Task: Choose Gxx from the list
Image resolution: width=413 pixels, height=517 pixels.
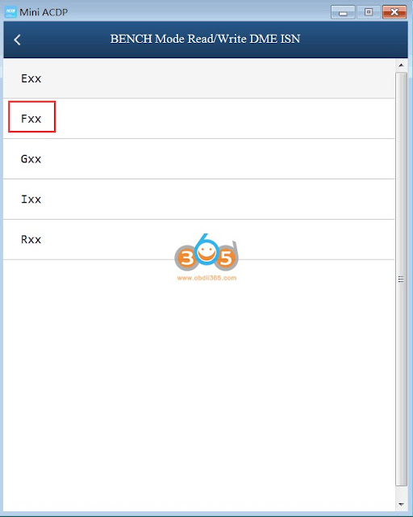Action: point(199,159)
